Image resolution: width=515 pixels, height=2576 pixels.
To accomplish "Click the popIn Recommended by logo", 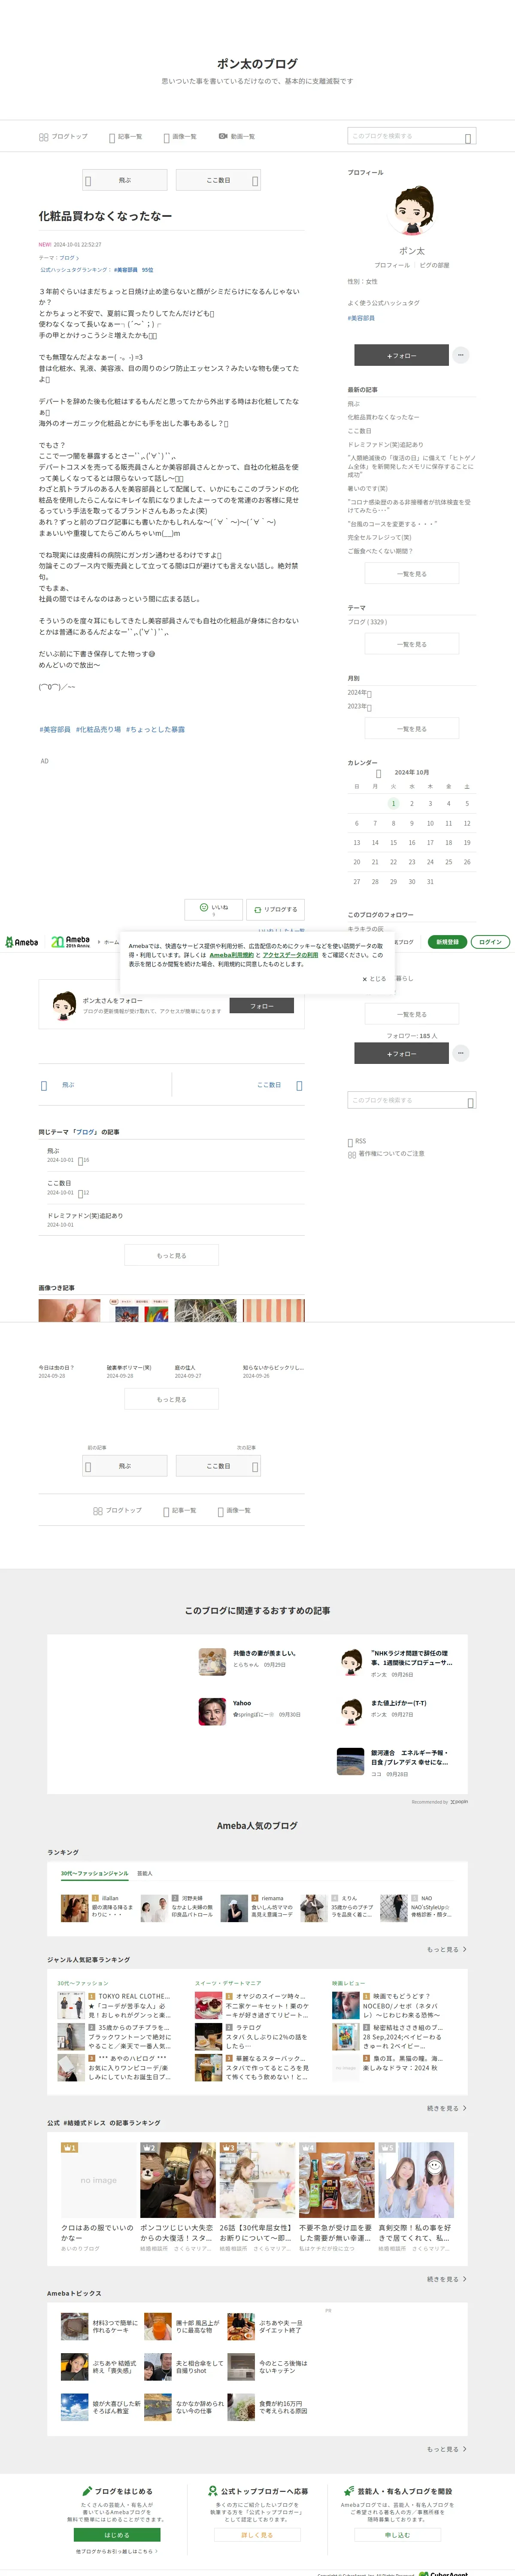I will point(459,1801).
